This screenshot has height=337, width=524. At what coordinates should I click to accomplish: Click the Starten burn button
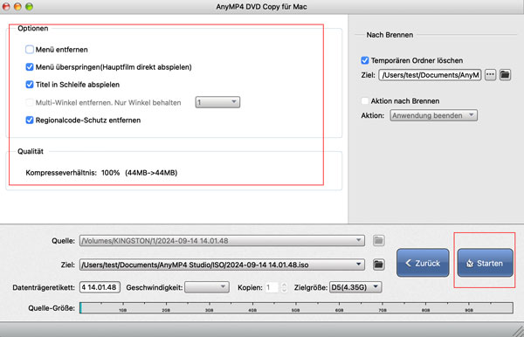[x=485, y=263]
